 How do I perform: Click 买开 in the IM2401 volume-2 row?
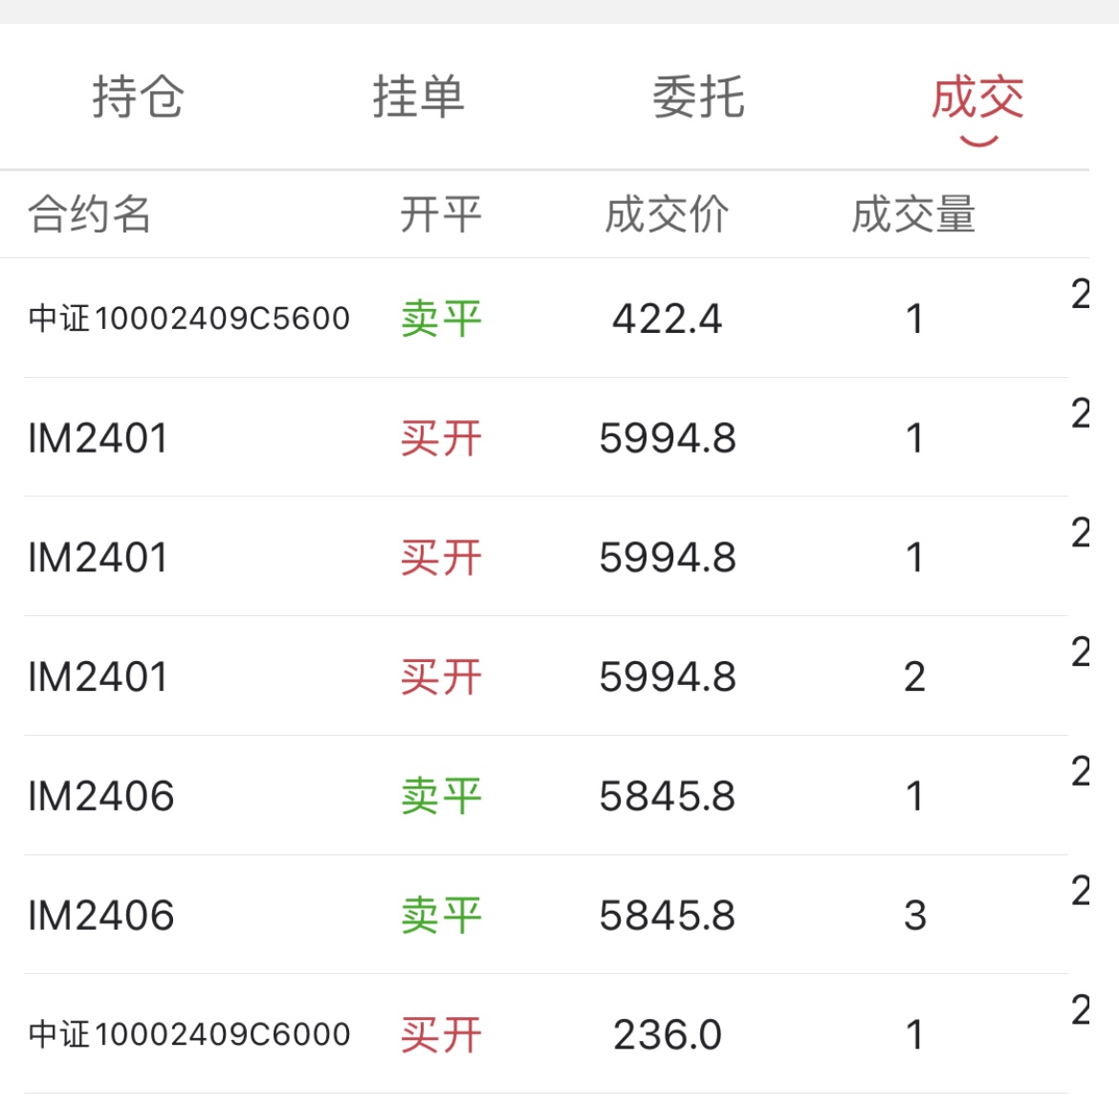click(440, 677)
